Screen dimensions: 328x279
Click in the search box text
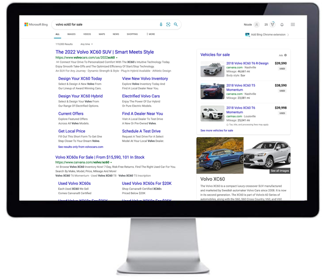click(69, 24)
